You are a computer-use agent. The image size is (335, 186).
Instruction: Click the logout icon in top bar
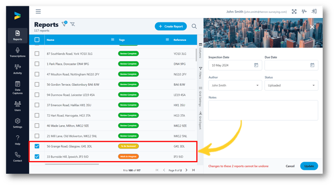314,11
